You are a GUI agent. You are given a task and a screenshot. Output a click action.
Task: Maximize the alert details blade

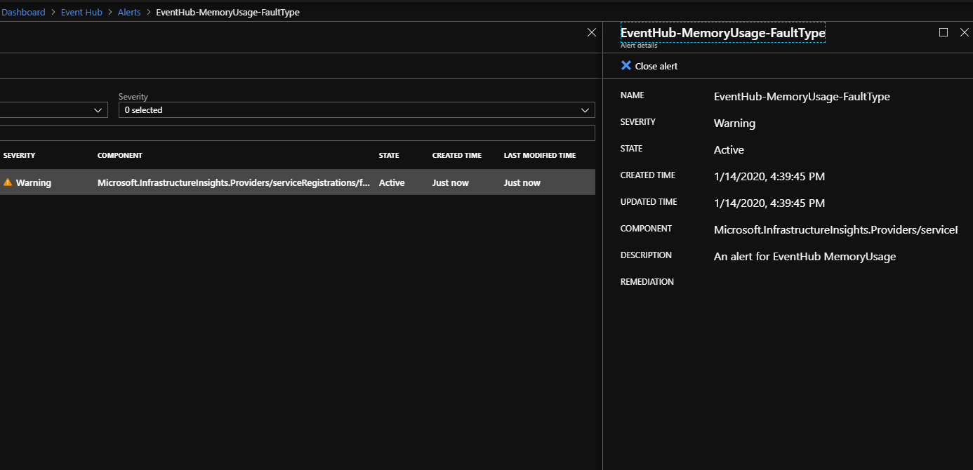click(944, 32)
